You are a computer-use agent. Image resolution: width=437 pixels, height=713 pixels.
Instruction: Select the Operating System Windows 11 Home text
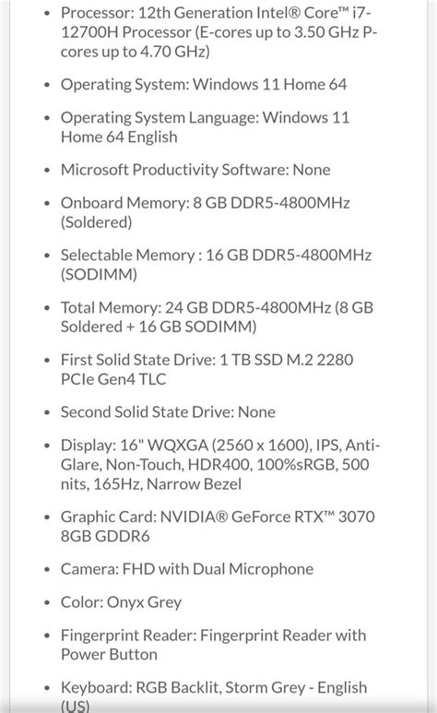point(204,85)
